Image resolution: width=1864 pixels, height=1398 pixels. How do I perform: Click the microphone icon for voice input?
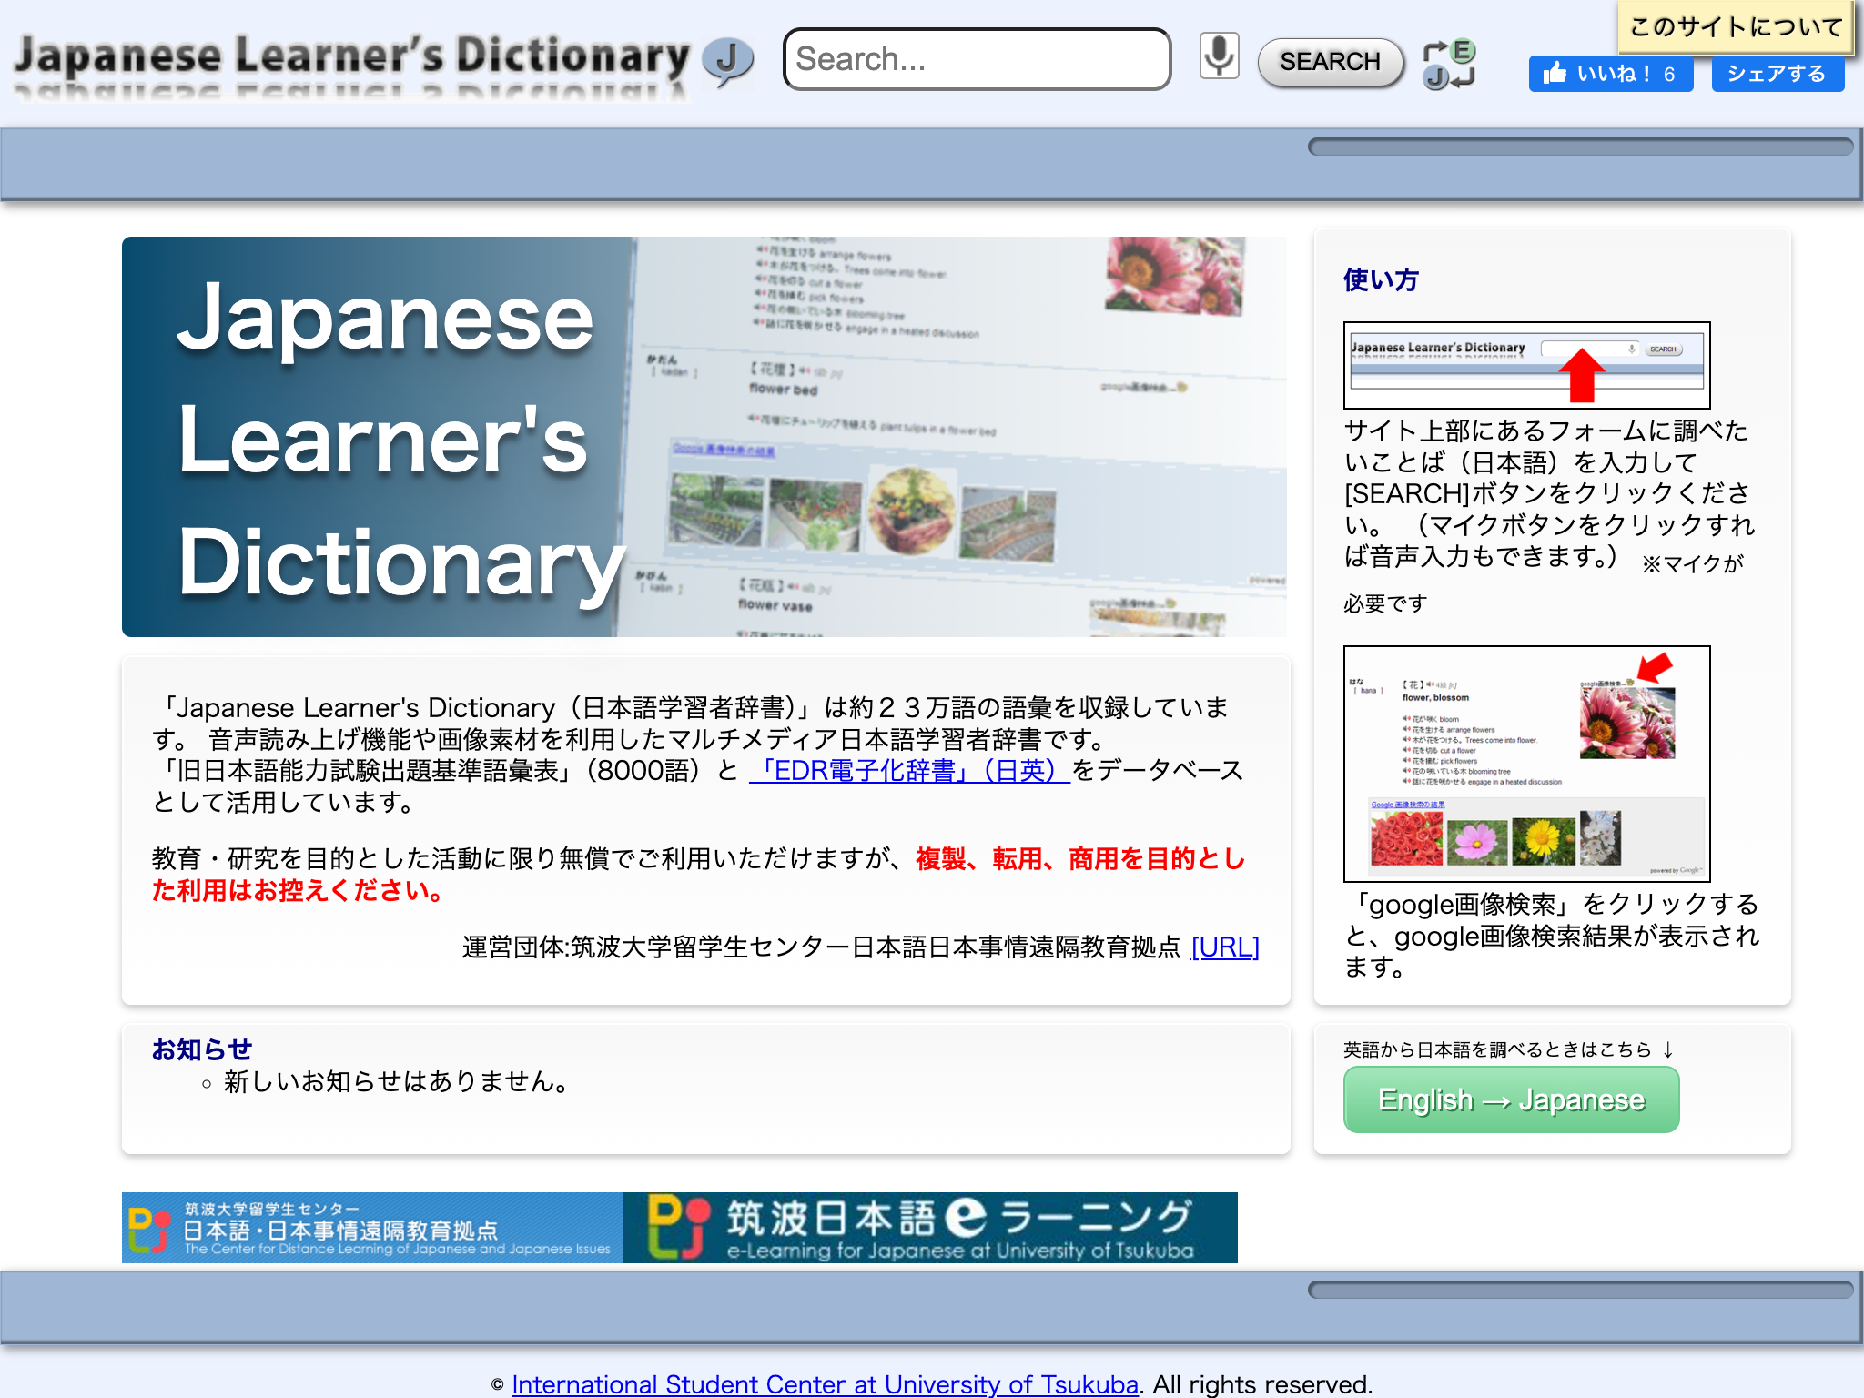pyautogui.click(x=1220, y=57)
